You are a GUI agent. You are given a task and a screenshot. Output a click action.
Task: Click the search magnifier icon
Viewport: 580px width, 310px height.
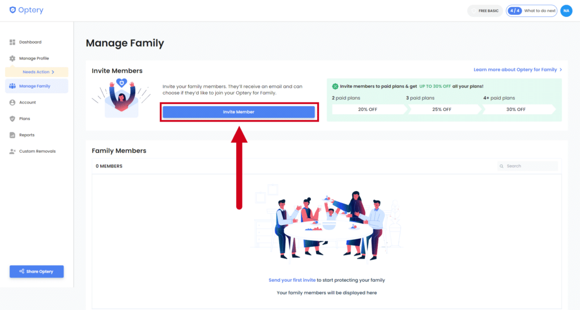coord(502,166)
